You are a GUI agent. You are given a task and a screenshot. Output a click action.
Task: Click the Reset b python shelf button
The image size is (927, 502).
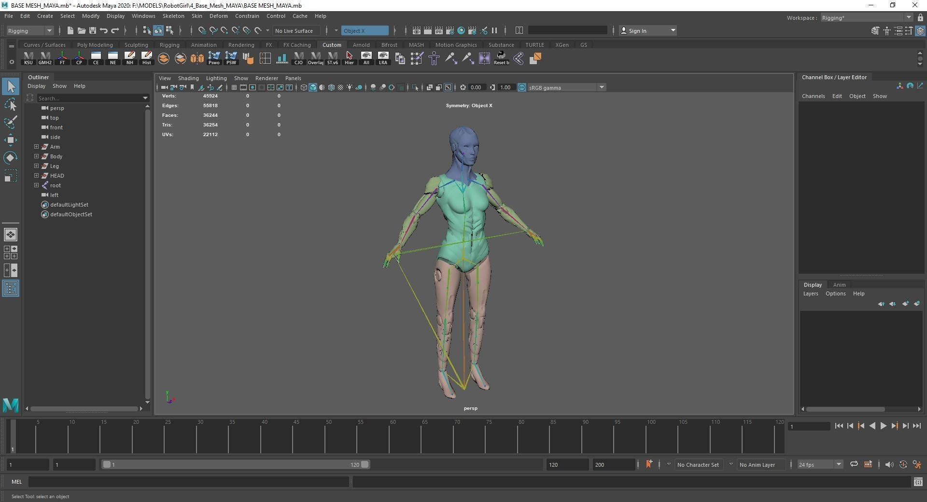(501, 58)
